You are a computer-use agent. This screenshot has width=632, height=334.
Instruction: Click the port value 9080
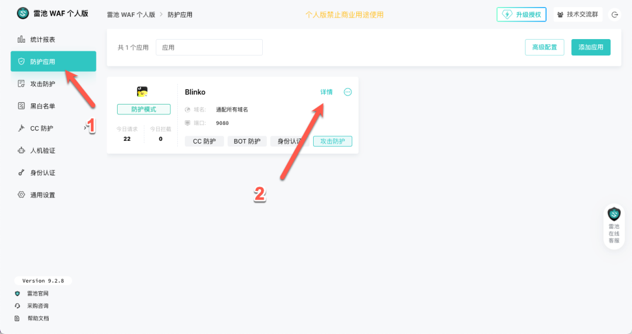coord(222,123)
